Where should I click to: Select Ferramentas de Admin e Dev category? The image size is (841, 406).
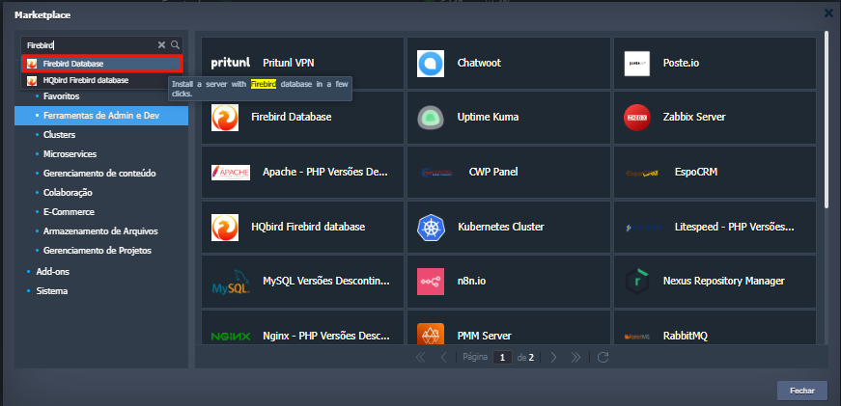[x=101, y=116]
